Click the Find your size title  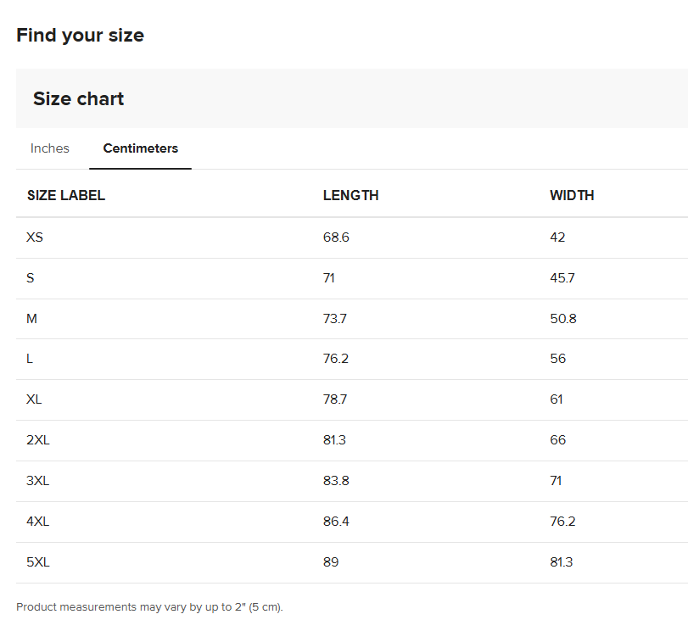(x=80, y=35)
